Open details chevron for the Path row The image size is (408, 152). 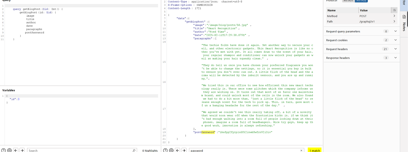[x=394, y=22]
